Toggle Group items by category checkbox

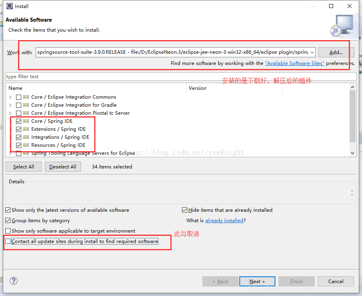(x=8, y=221)
